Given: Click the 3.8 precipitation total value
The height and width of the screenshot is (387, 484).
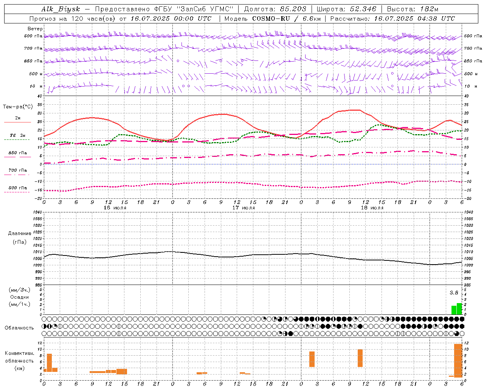Looking at the screenshot, I should (x=454, y=293).
